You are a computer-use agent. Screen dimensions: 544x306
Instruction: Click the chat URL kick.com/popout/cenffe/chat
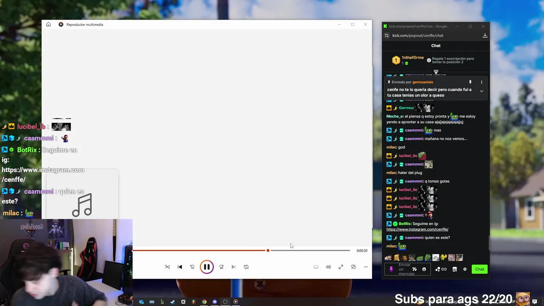click(x=418, y=36)
